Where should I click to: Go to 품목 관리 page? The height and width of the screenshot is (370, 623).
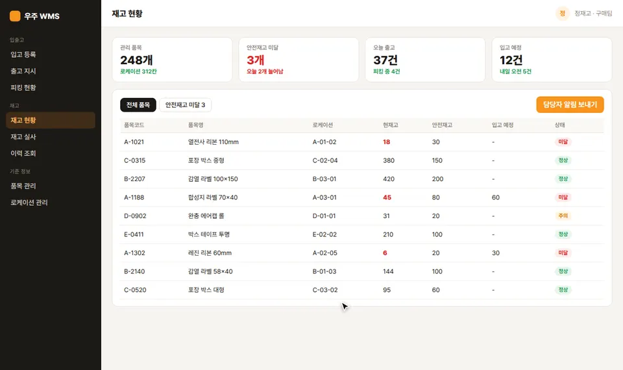coord(51,186)
